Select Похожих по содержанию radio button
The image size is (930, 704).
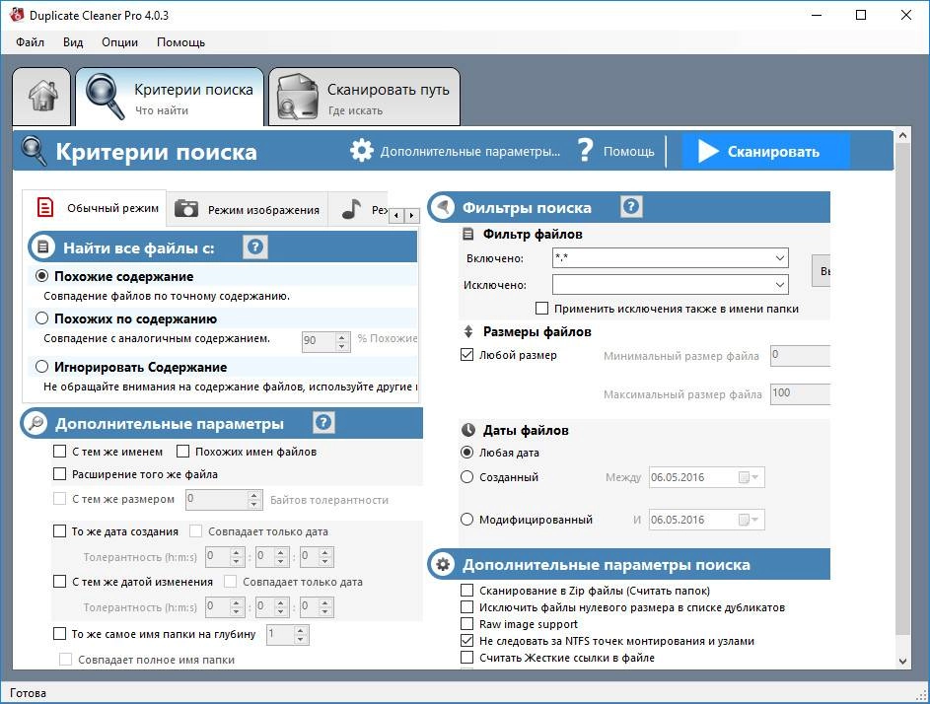coord(41,318)
